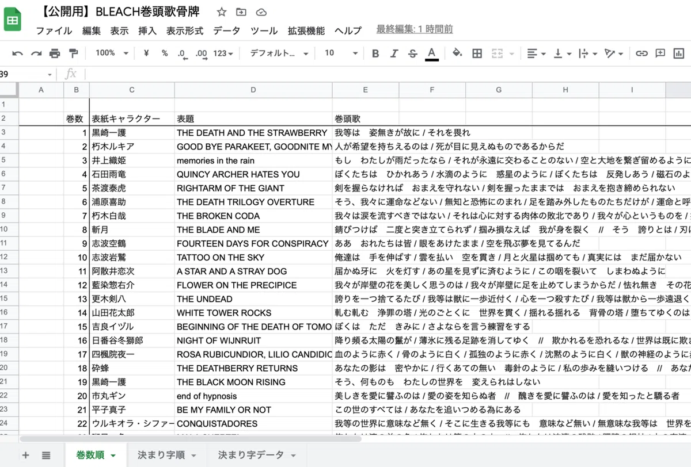Toggle bold formatting
The image size is (691, 467).
[375, 53]
